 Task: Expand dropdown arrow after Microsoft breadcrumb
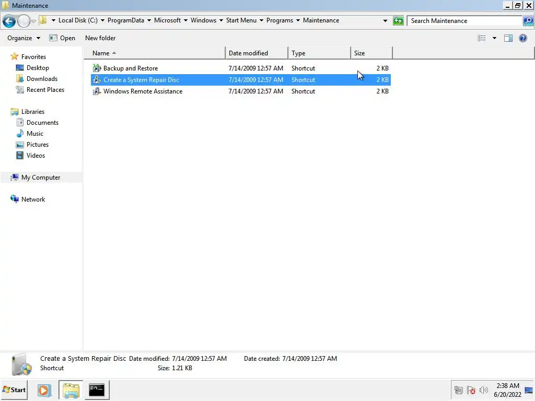(185, 20)
